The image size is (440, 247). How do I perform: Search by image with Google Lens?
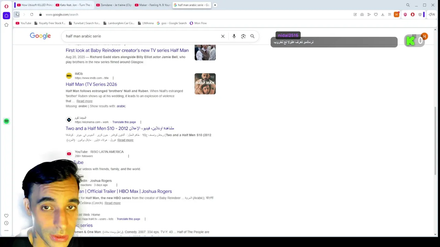243,36
